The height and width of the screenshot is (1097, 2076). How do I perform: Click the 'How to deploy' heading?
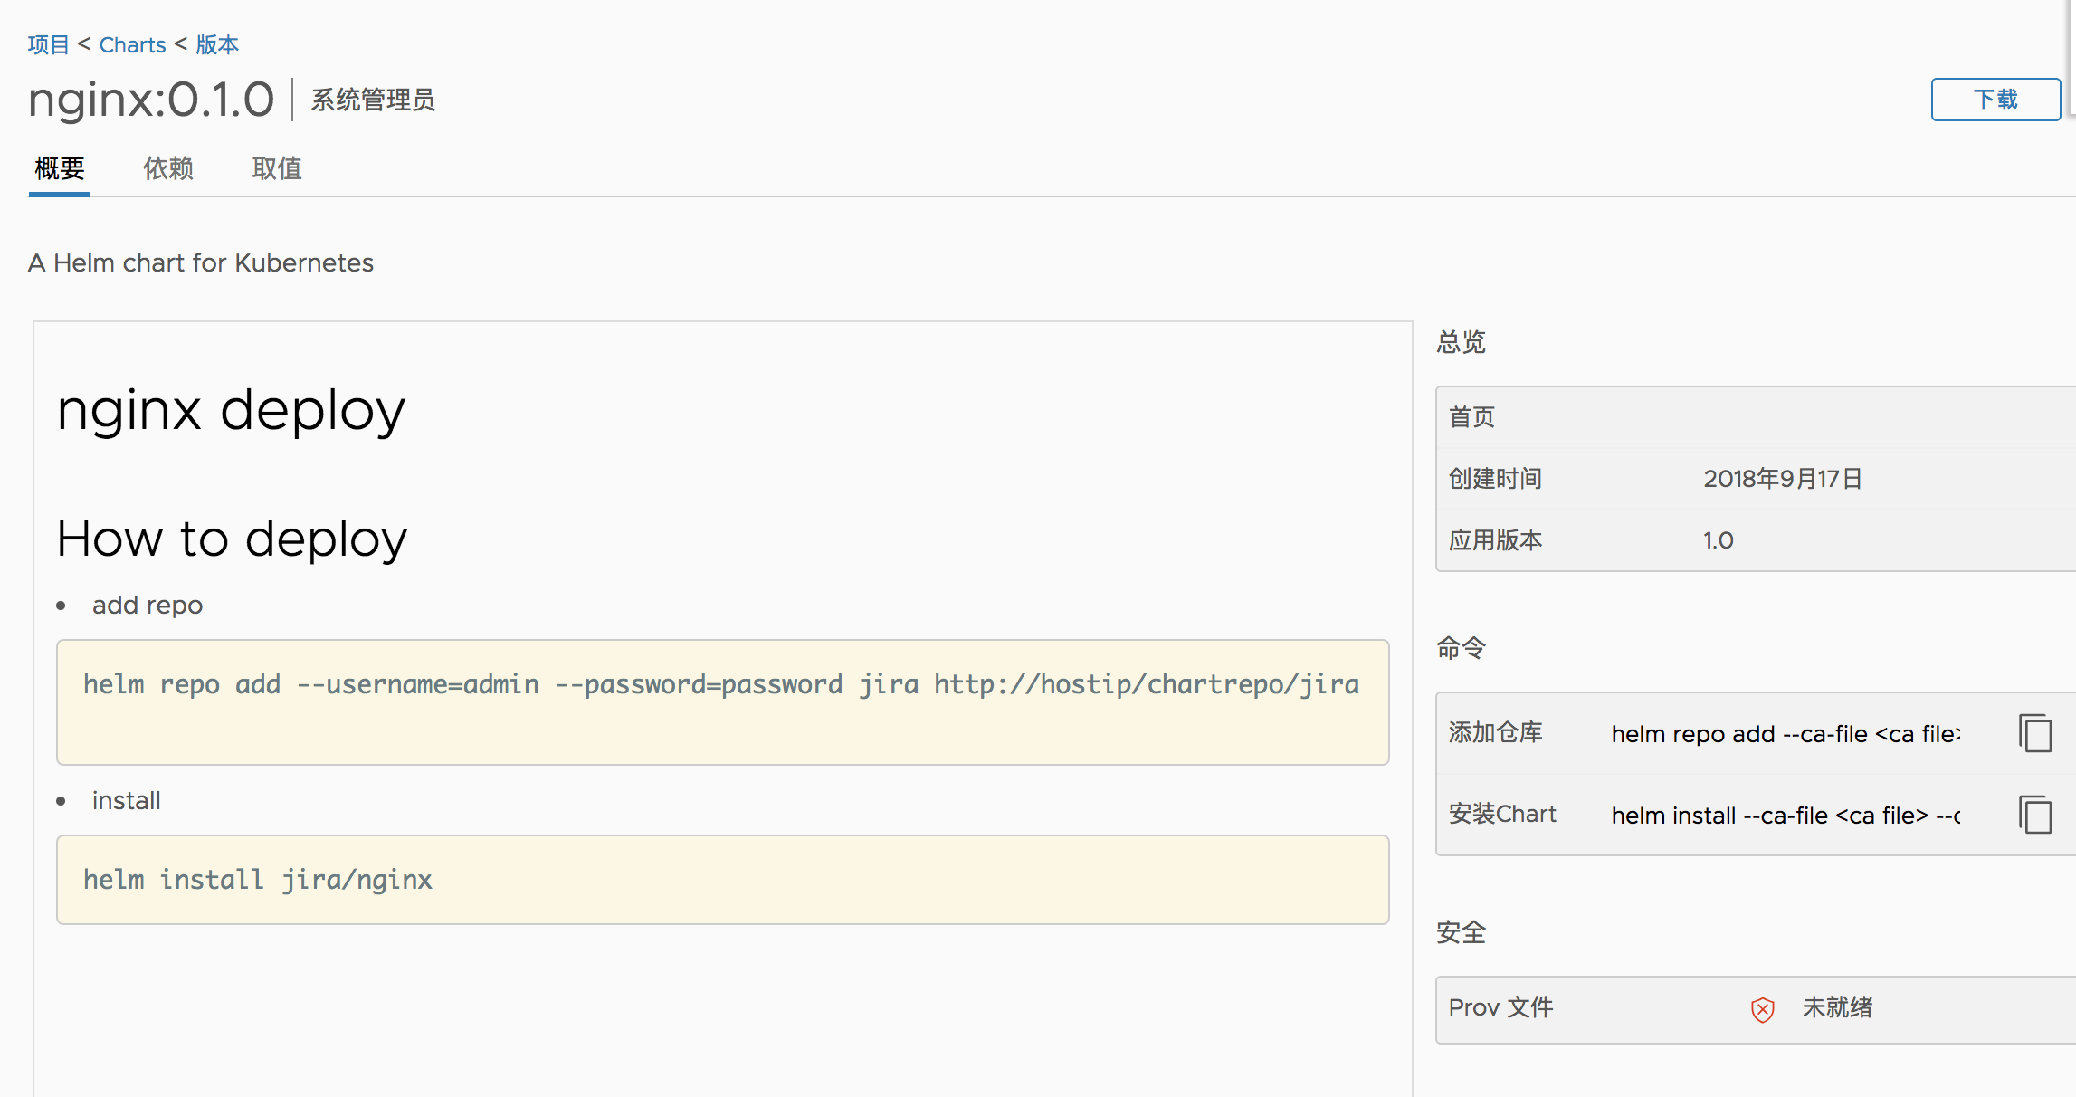pos(232,539)
